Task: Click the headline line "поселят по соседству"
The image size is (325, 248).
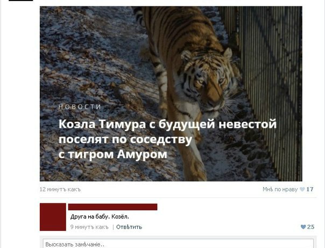Action: coord(125,139)
